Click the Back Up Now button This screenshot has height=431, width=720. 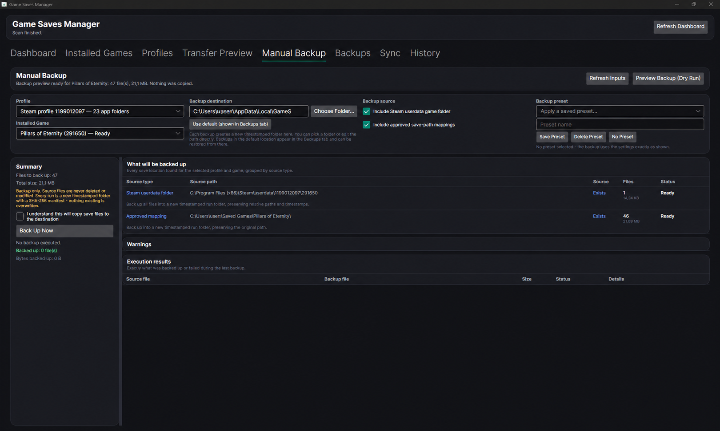pos(64,231)
